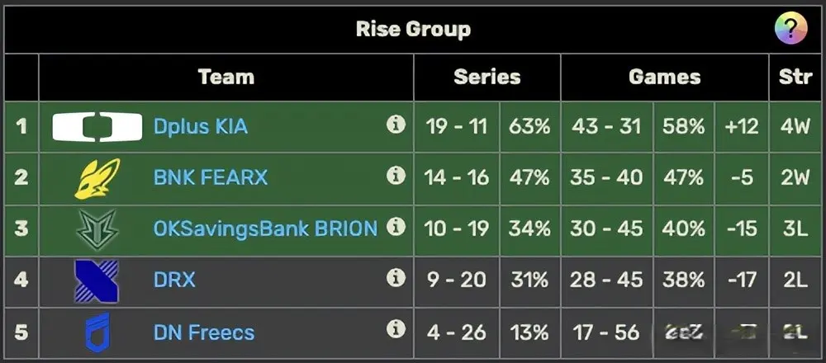The height and width of the screenshot is (363, 826).
Task: Click the DN Freecs logo
Action: (97, 332)
